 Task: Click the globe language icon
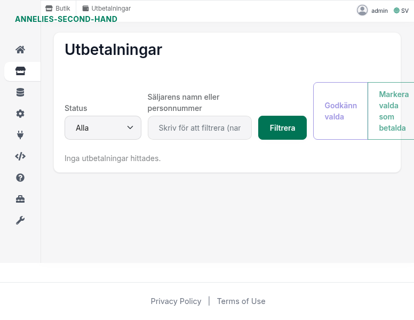coord(396,11)
